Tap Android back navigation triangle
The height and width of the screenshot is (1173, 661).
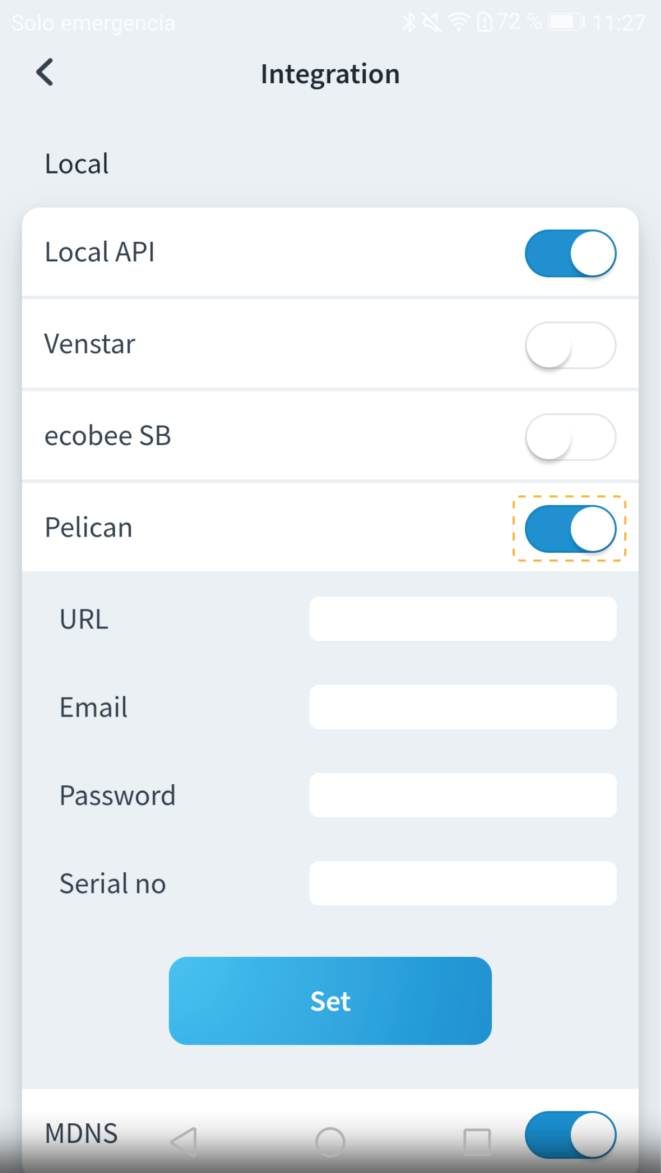[184, 1142]
